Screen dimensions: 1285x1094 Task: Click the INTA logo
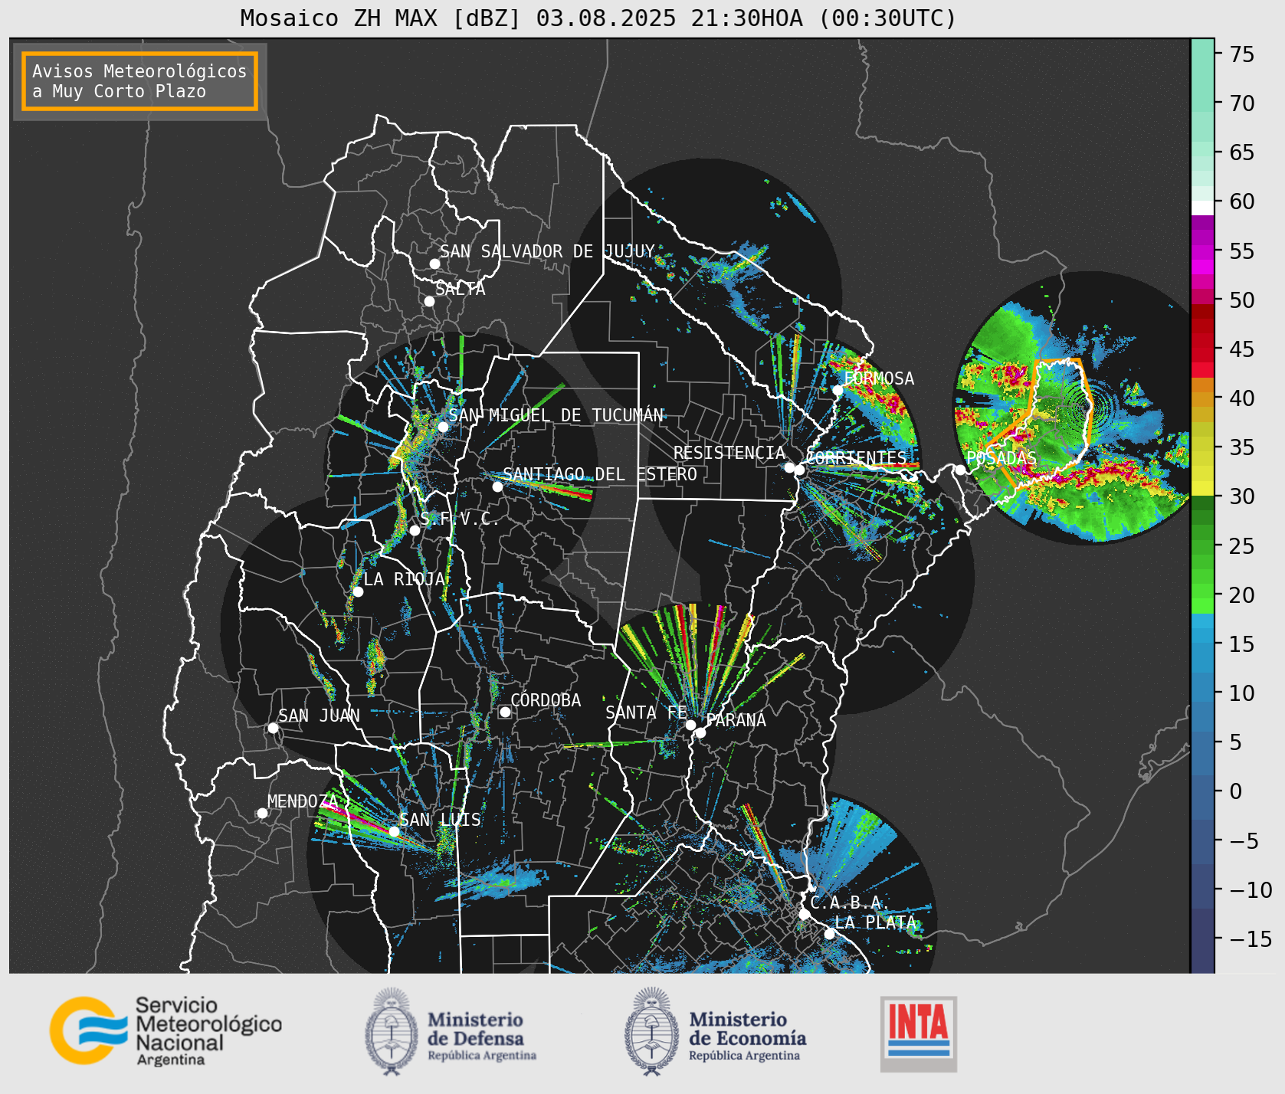(919, 1033)
